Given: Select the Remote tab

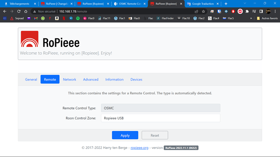Looking at the screenshot, I should coord(50,79).
